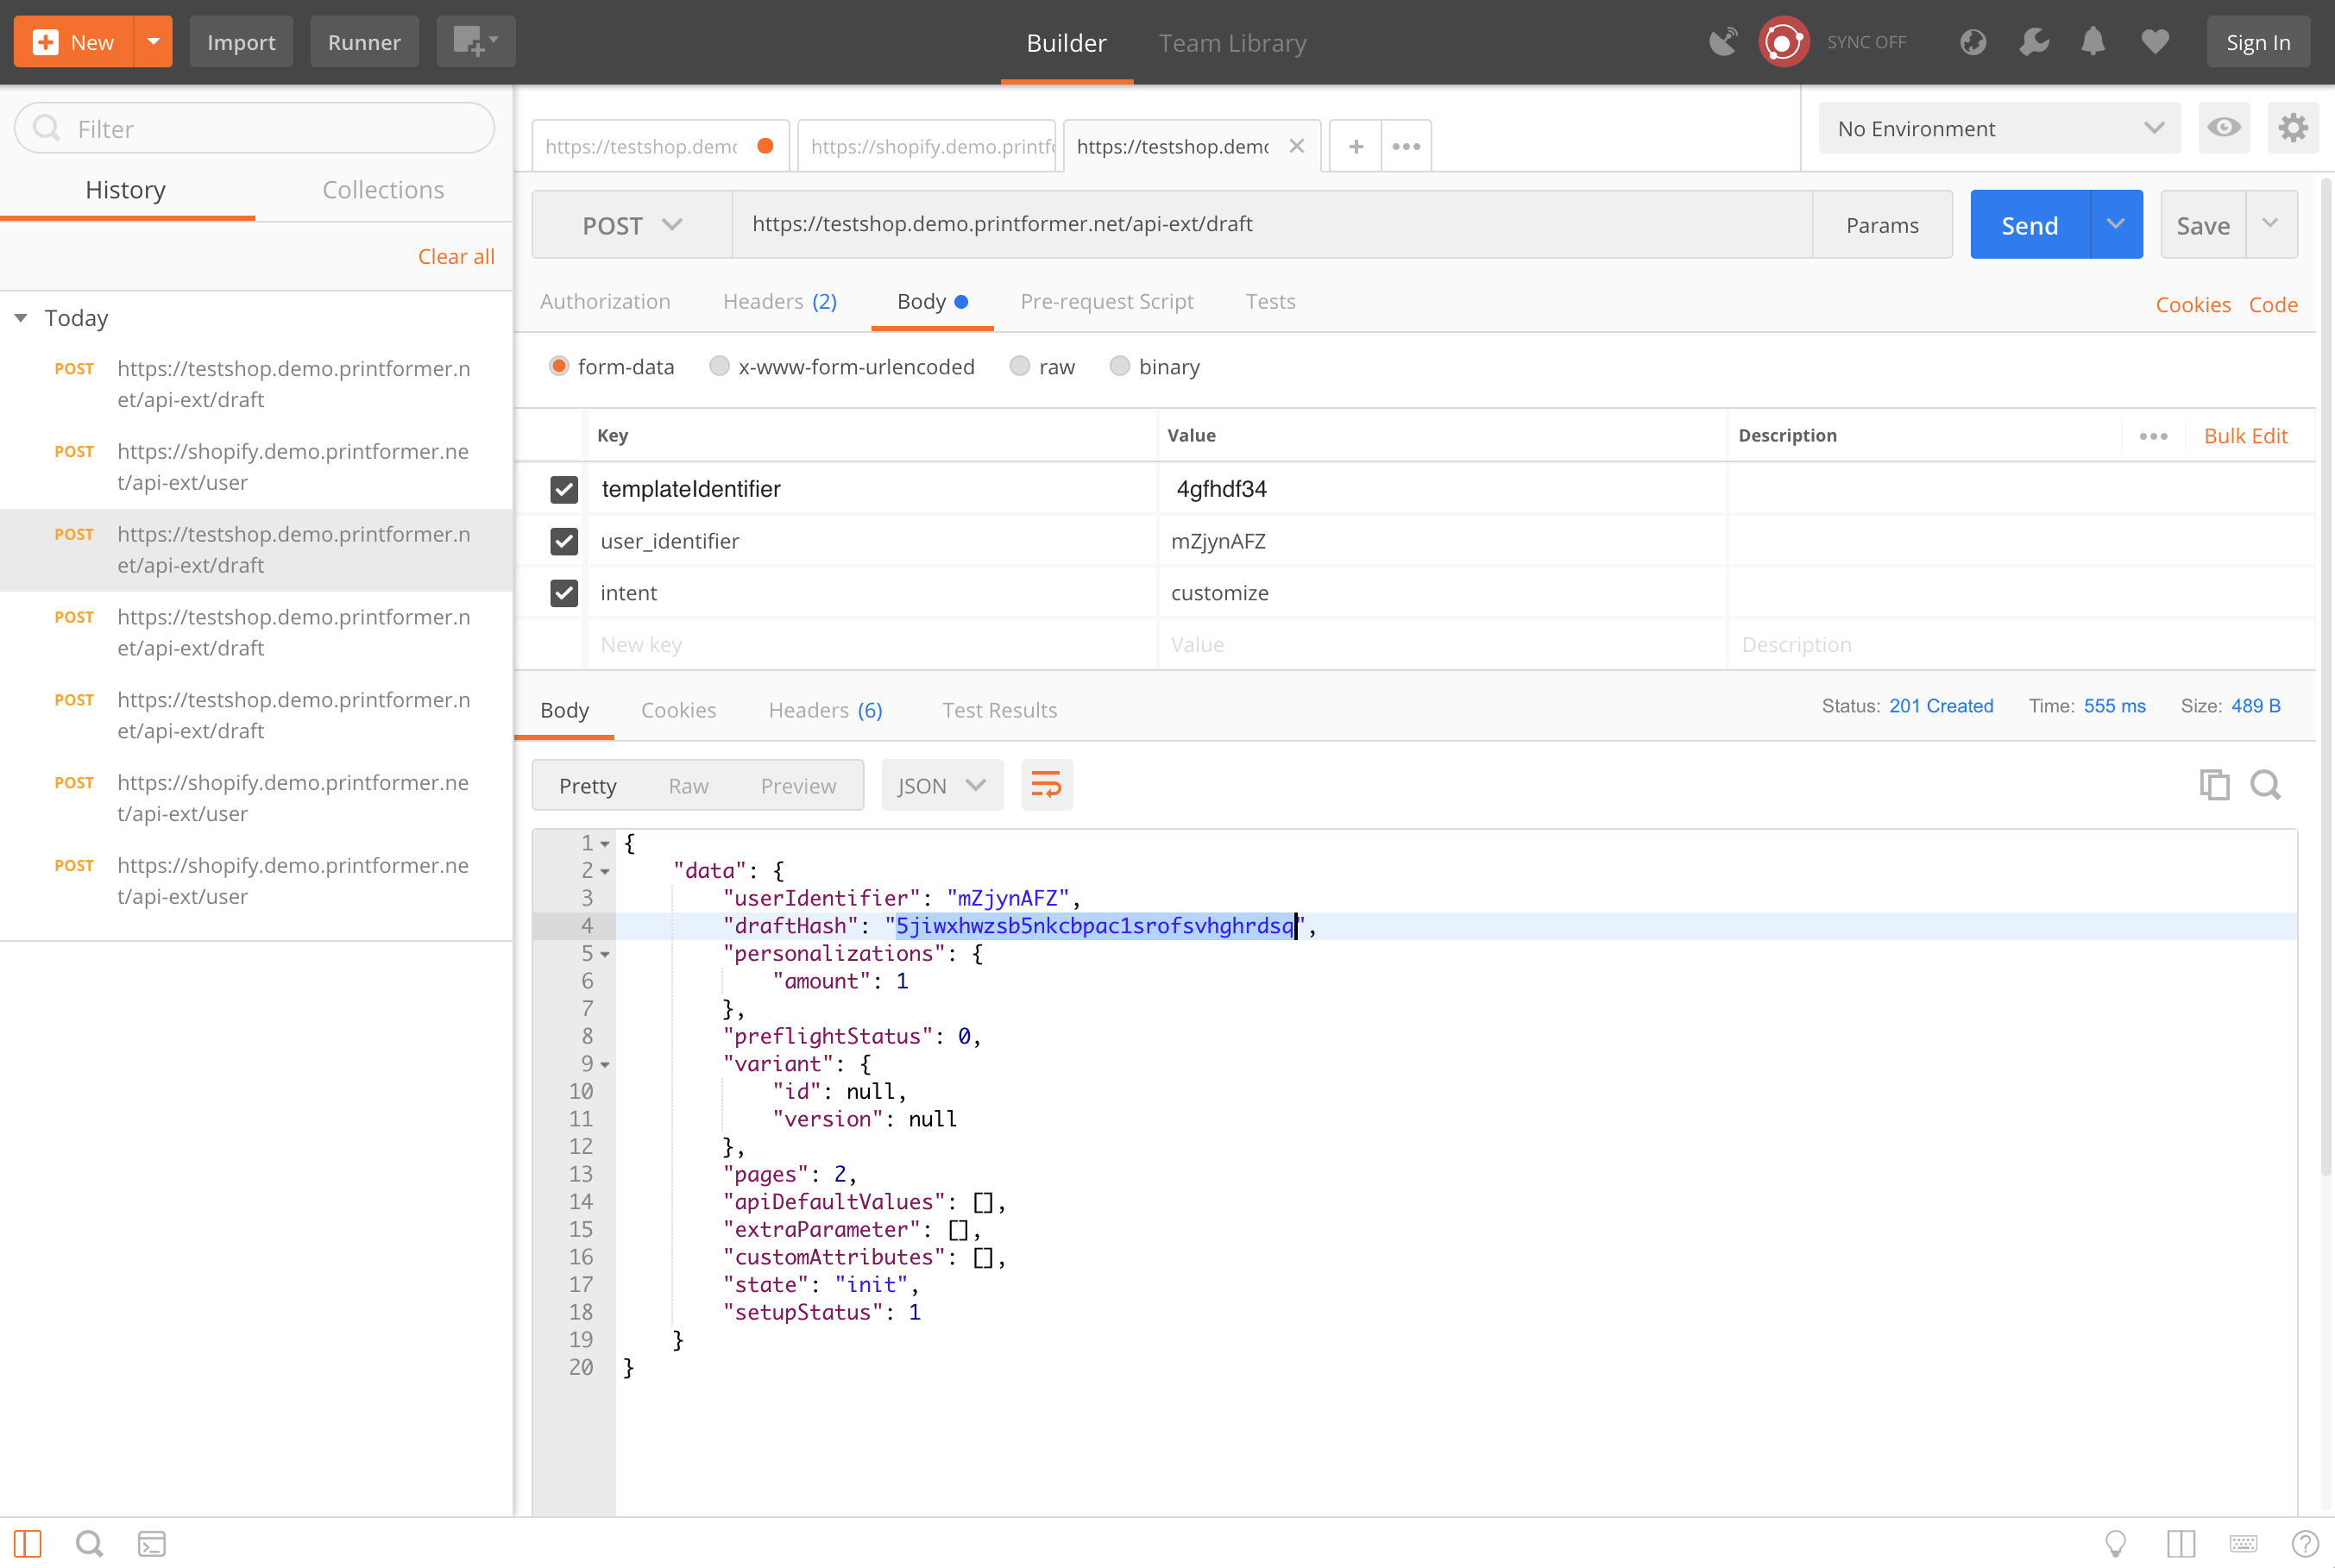This screenshot has width=2335, height=1568.
Task: Open the No Environment dropdown
Action: [1998, 128]
